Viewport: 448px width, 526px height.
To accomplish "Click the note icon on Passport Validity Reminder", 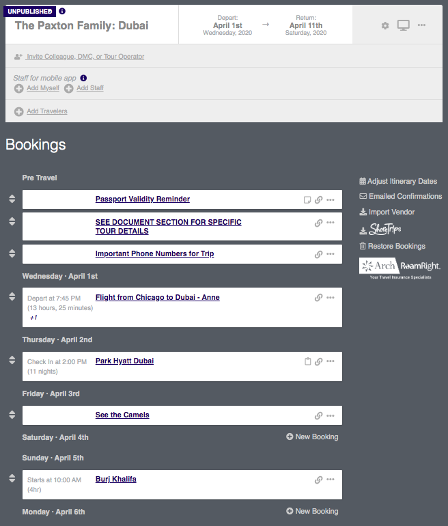I will (307, 200).
